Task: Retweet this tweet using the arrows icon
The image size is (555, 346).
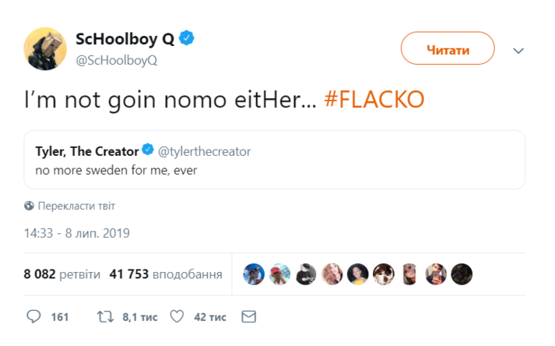Action: pyautogui.click(x=104, y=317)
